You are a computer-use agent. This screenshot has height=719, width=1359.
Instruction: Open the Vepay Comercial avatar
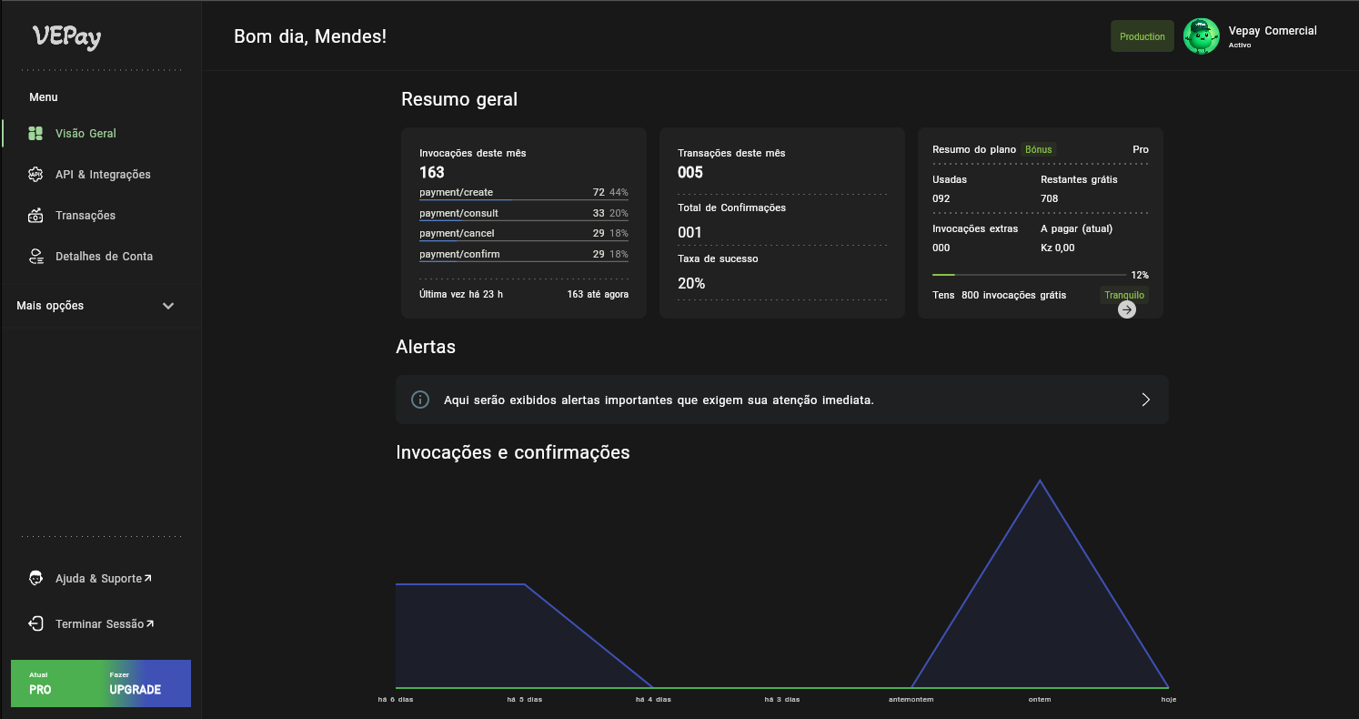coord(1202,35)
